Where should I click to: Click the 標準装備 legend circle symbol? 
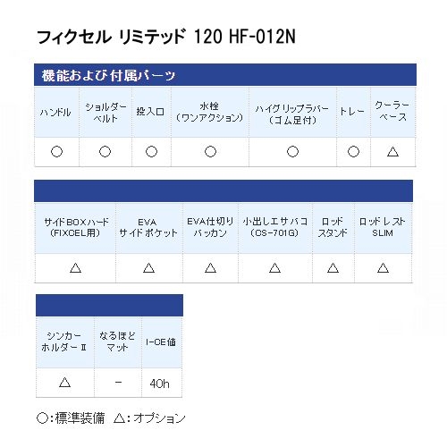[42, 418]
